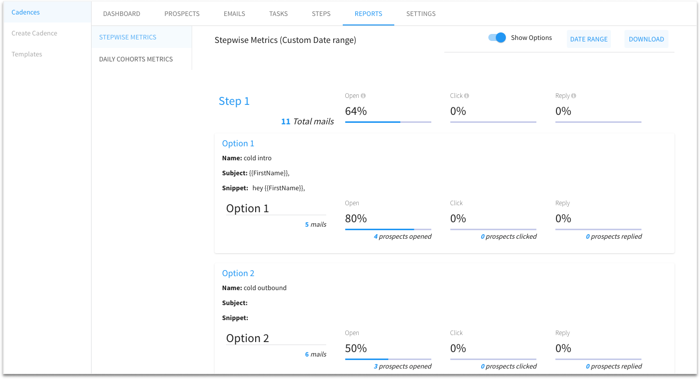700x379 pixels.
Task: Click the Step 1 reply rate bar
Action: point(598,122)
